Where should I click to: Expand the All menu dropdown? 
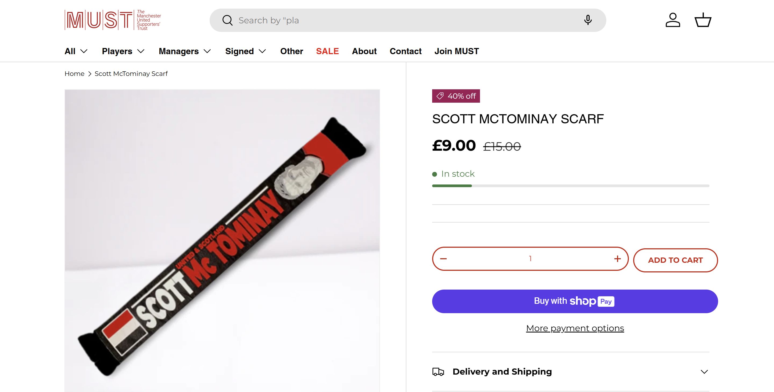76,51
